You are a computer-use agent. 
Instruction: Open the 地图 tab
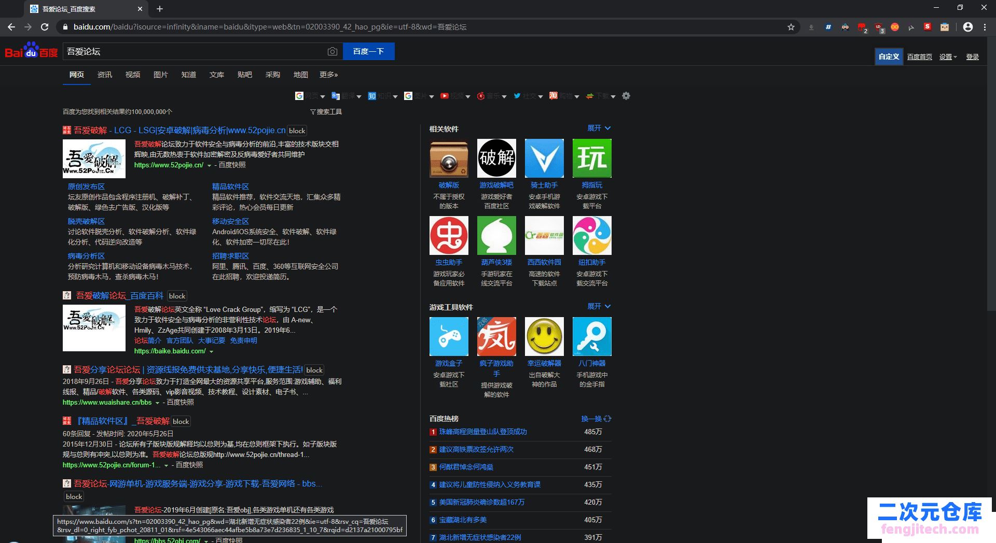click(x=301, y=75)
